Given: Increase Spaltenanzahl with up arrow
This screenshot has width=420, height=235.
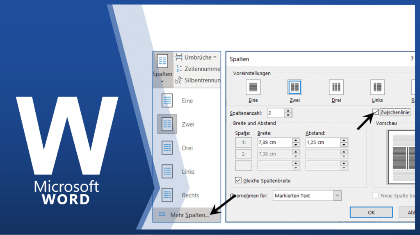Looking at the screenshot, I should [x=289, y=110].
